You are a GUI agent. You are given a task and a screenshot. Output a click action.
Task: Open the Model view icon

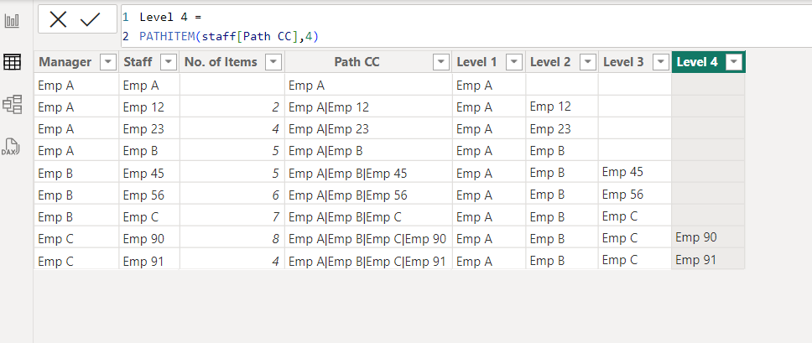click(12, 104)
